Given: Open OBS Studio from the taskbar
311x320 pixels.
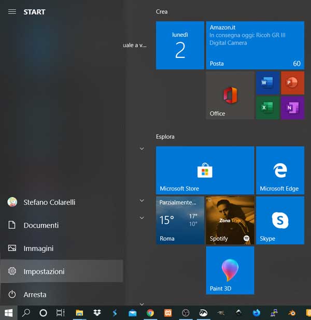Looking at the screenshot, I should point(186,313).
